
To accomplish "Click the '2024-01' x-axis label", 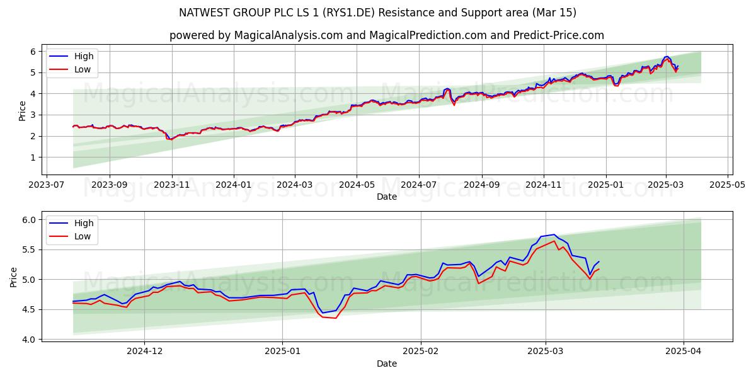I will (x=233, y=186).
